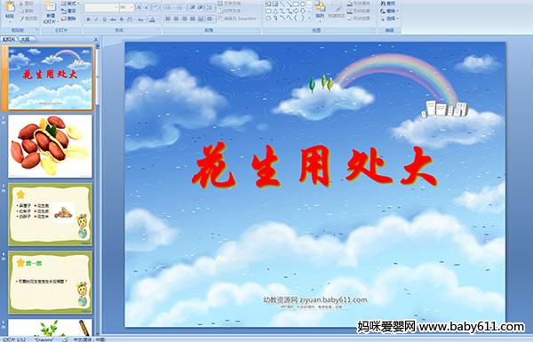Click the Increase Font Size icon
This screenshot has height=342, width=533.
[139, 7]
